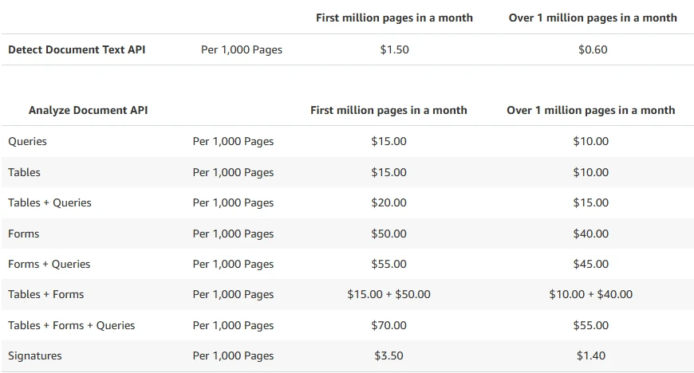Select the Tables + Forms + Queries label
Image resolution: width=694 pixels, height=373 pixels.
72,325
